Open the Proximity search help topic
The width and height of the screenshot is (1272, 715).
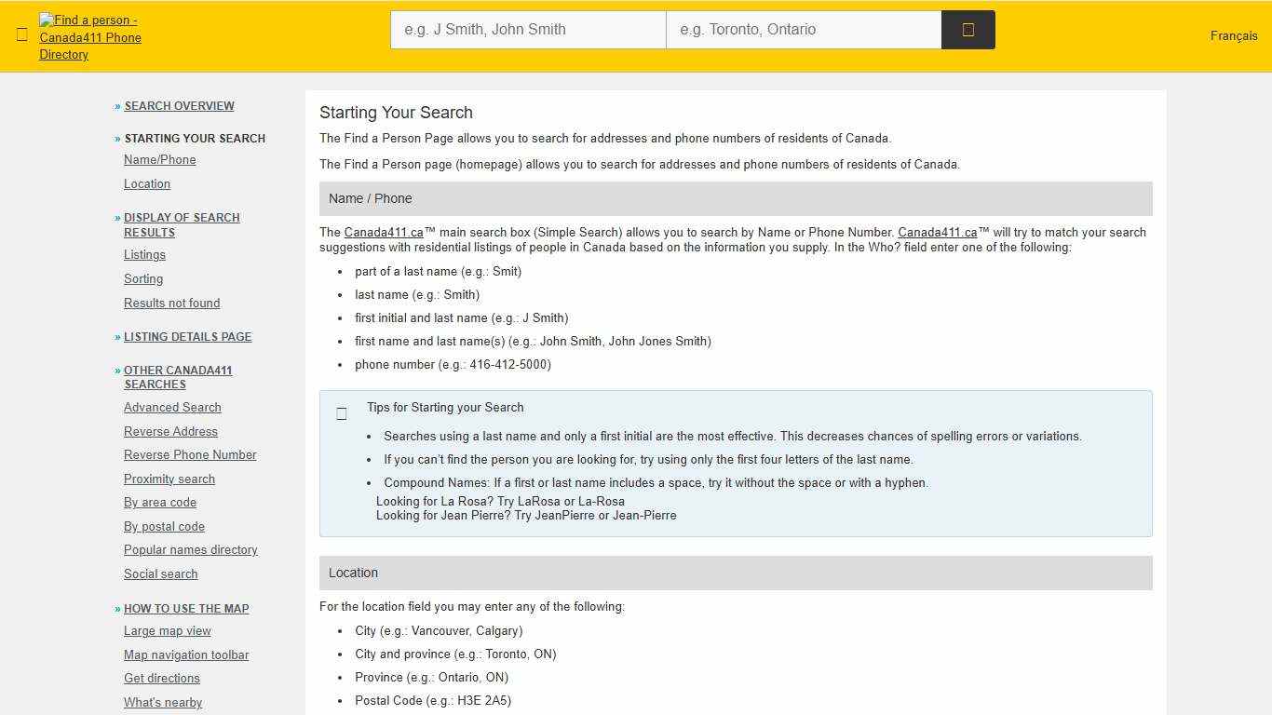[169, 479]
